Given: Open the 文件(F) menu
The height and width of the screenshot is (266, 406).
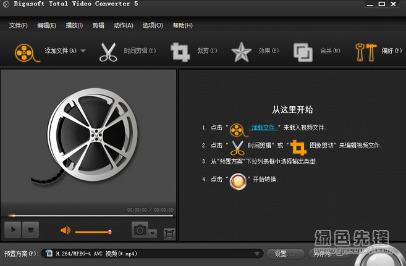Looking at the screenshot, I should pos(19,25).
